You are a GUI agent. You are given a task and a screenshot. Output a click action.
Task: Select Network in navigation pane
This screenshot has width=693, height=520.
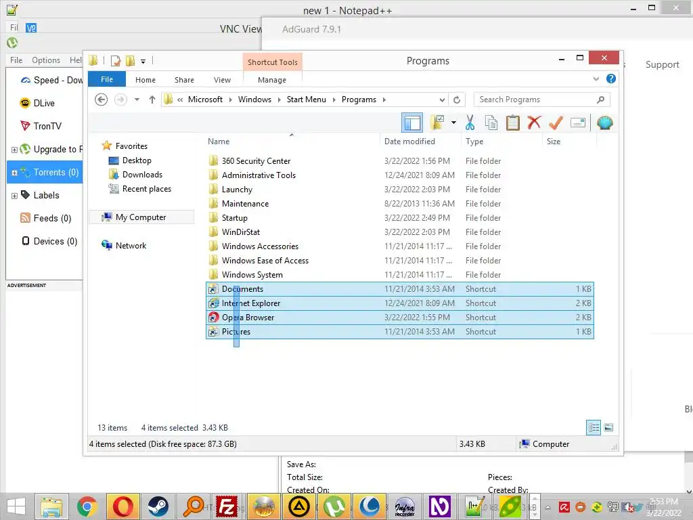(131, 245)
